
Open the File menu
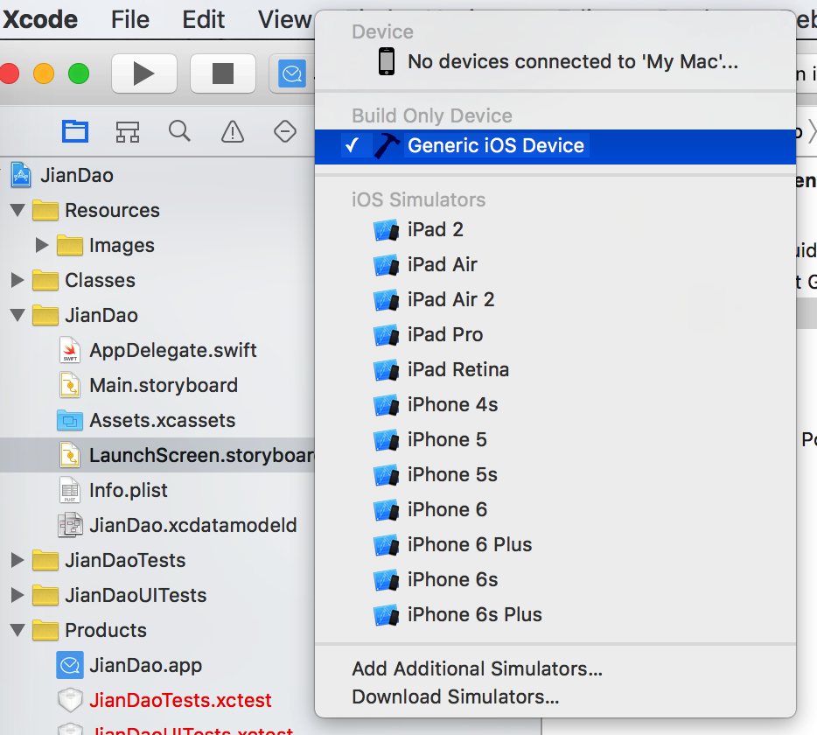[130, 19]
